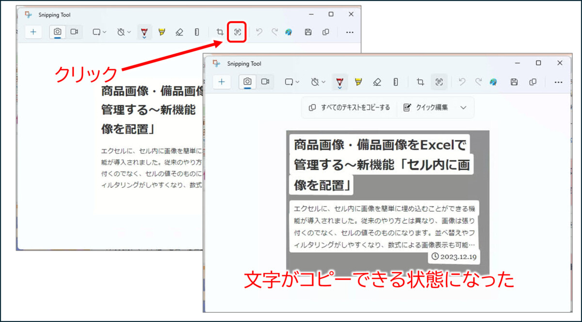
Task: Maximize the back Snipping Tool window
Action: click(331, 14)
